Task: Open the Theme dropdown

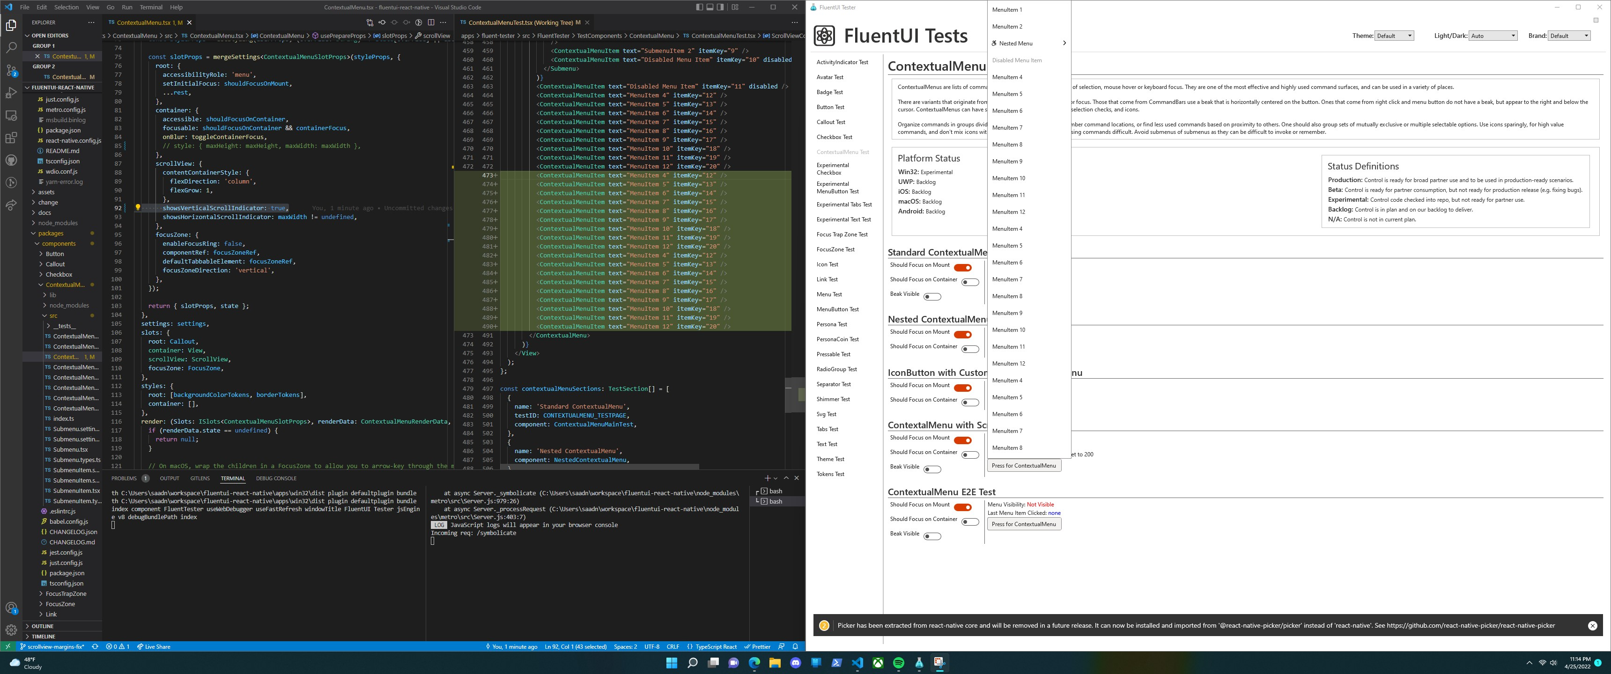Action: pyautogui.click(x=1394, y=36)
